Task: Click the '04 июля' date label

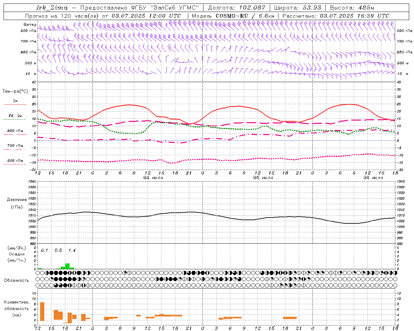Action: pyautogui.click(x=153, y=178)
